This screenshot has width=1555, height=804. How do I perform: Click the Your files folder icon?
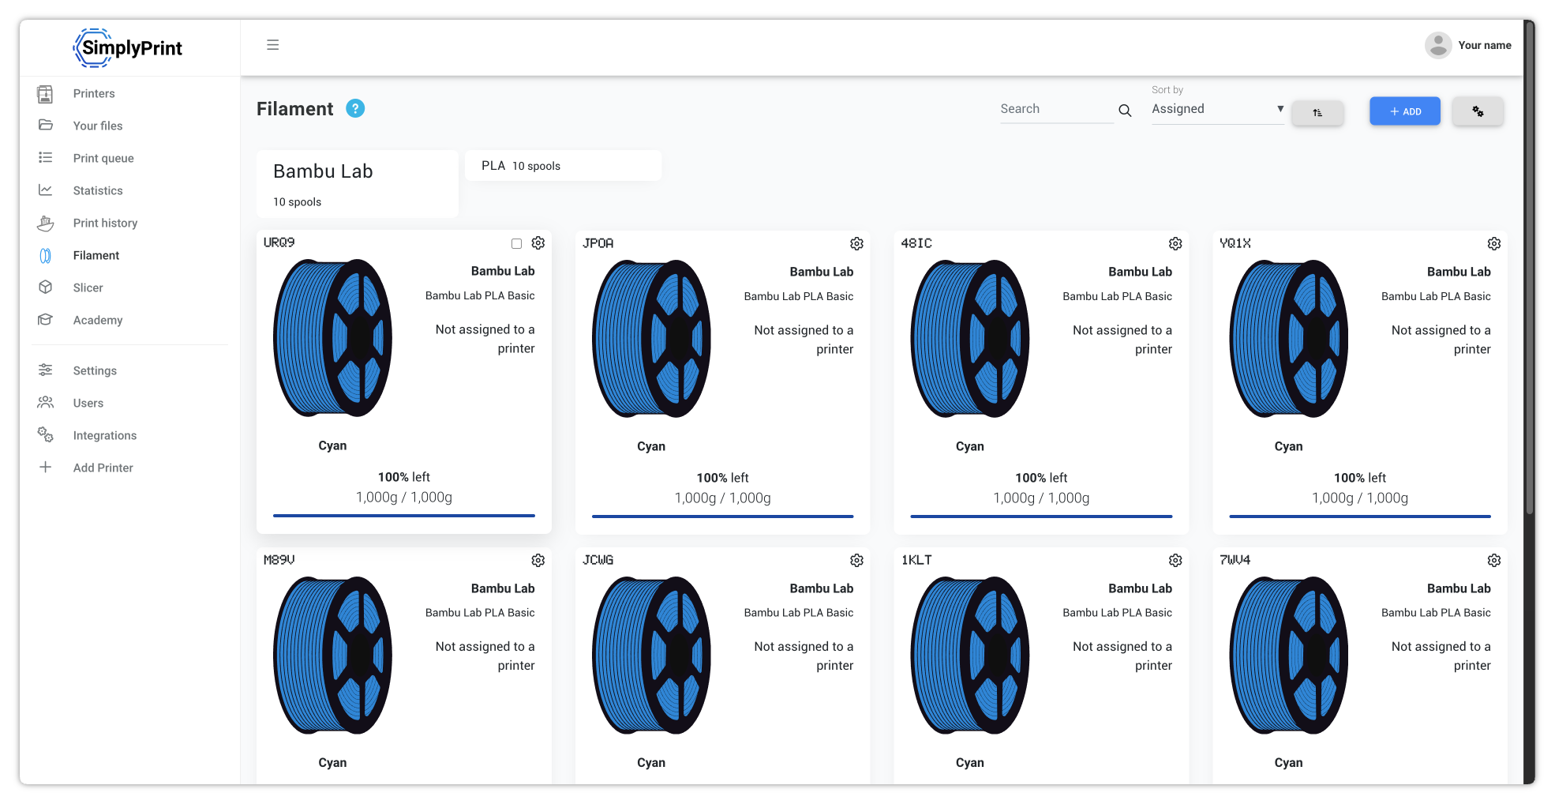46,126
